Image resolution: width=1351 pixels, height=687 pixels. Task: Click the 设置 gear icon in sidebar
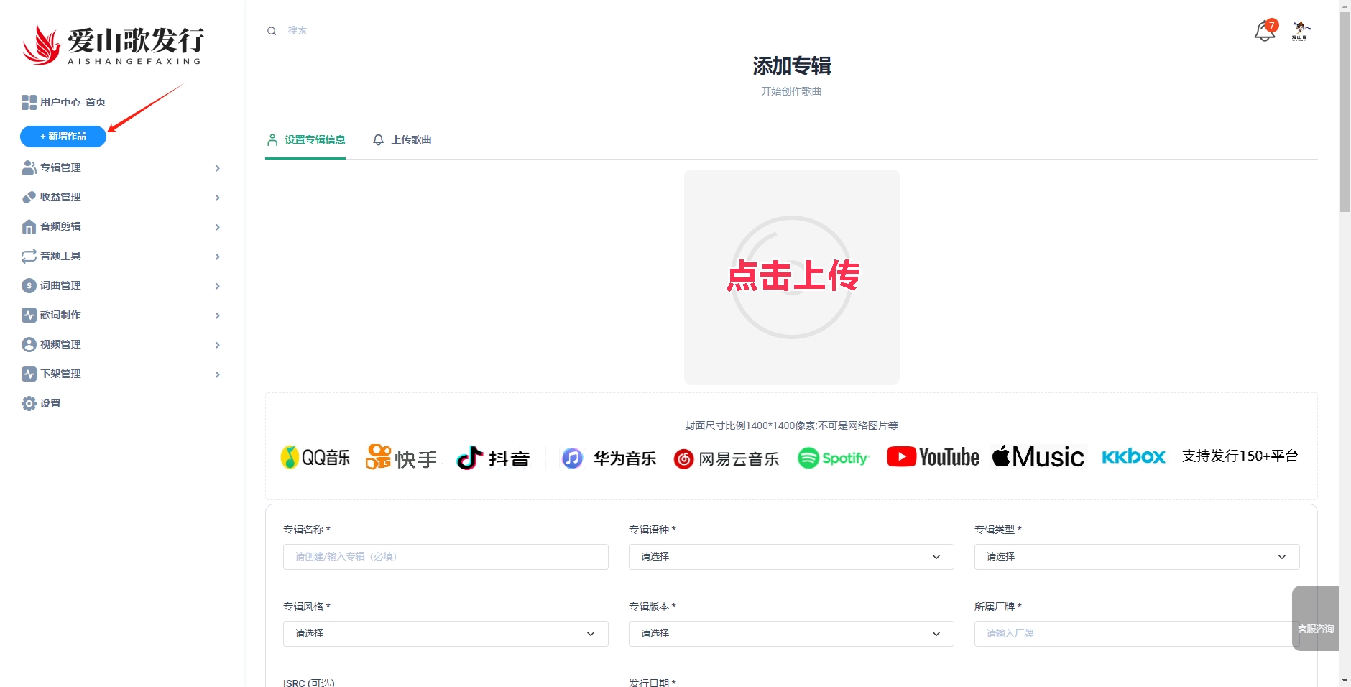(29, 404)
